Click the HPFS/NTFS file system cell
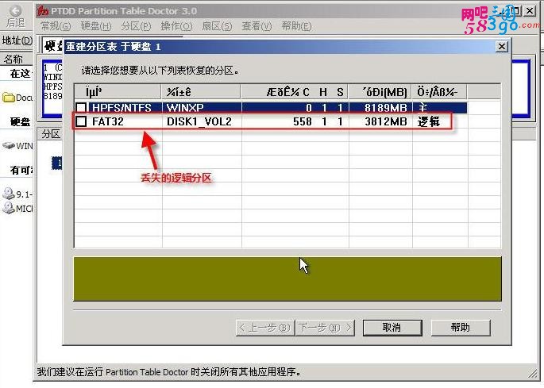 coord(122,107)
